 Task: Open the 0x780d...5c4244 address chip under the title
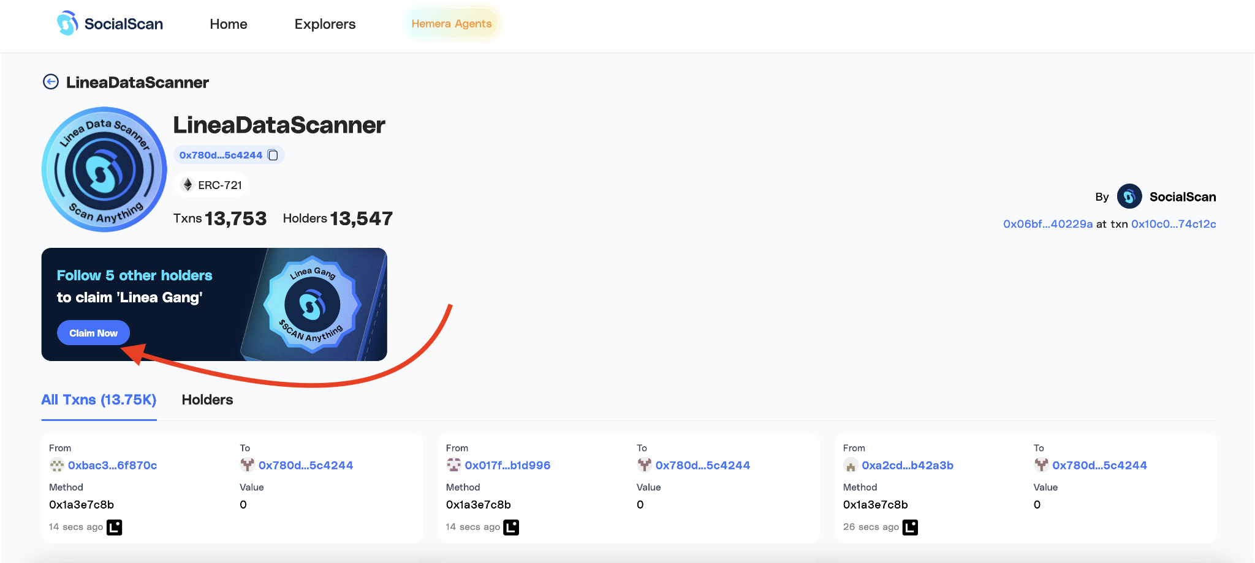[x=221, y=155]
